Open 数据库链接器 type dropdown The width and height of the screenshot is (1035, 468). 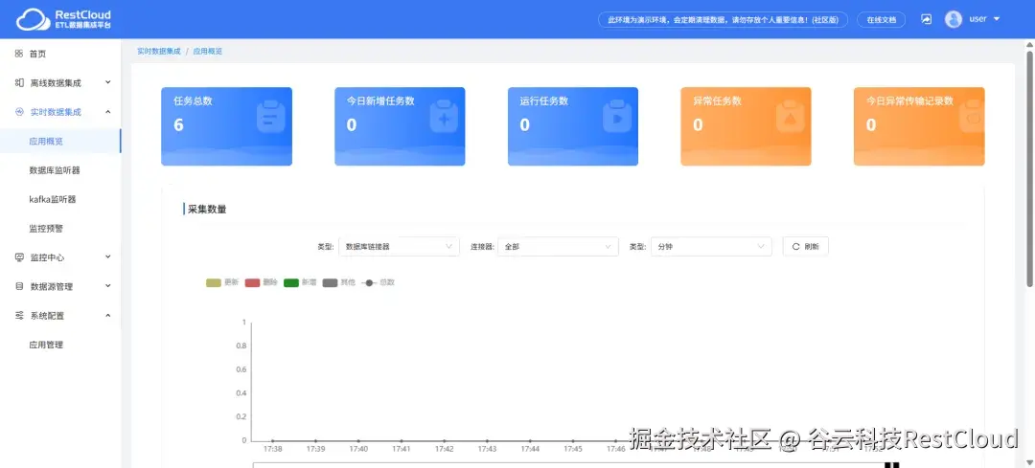399,247
